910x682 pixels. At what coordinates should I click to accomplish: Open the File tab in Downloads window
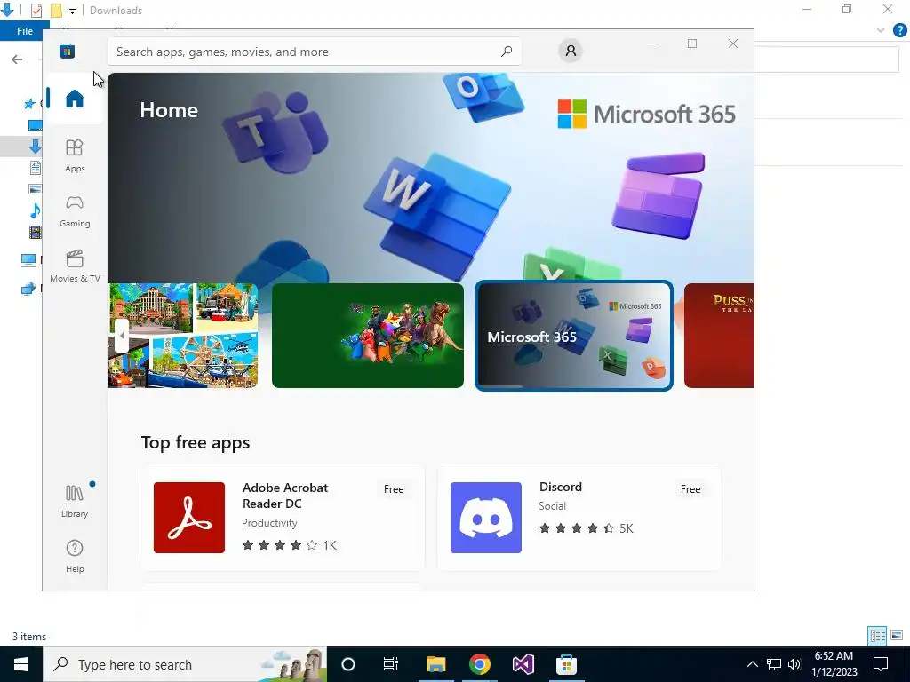(24, 31)
